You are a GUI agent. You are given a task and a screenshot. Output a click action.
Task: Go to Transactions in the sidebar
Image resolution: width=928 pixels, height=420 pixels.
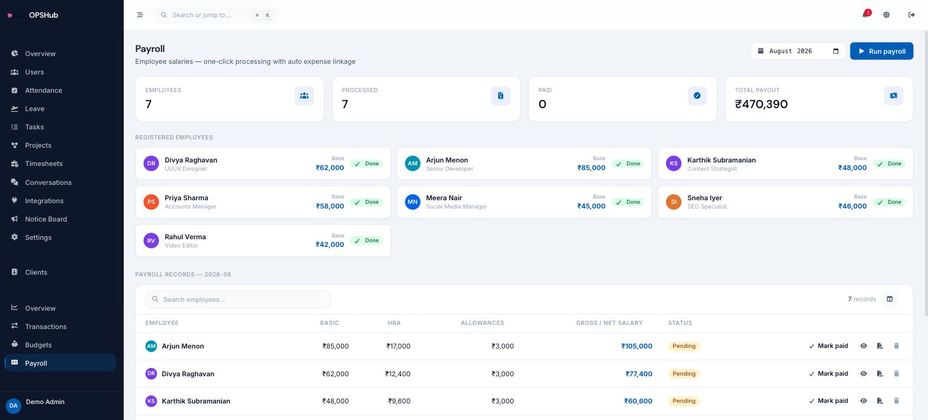(x=60, y=327)
